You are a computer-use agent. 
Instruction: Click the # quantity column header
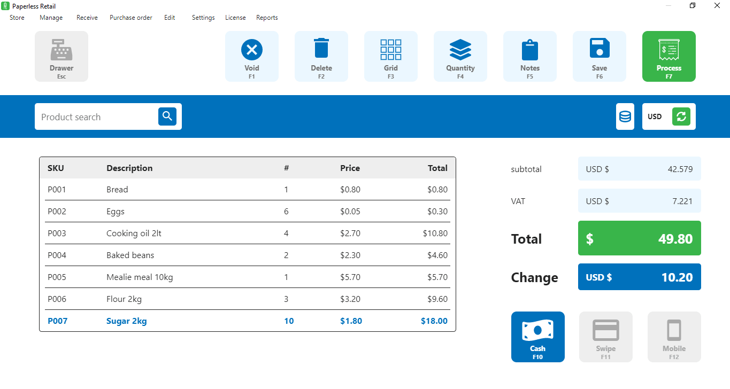[x=286, y=168]
